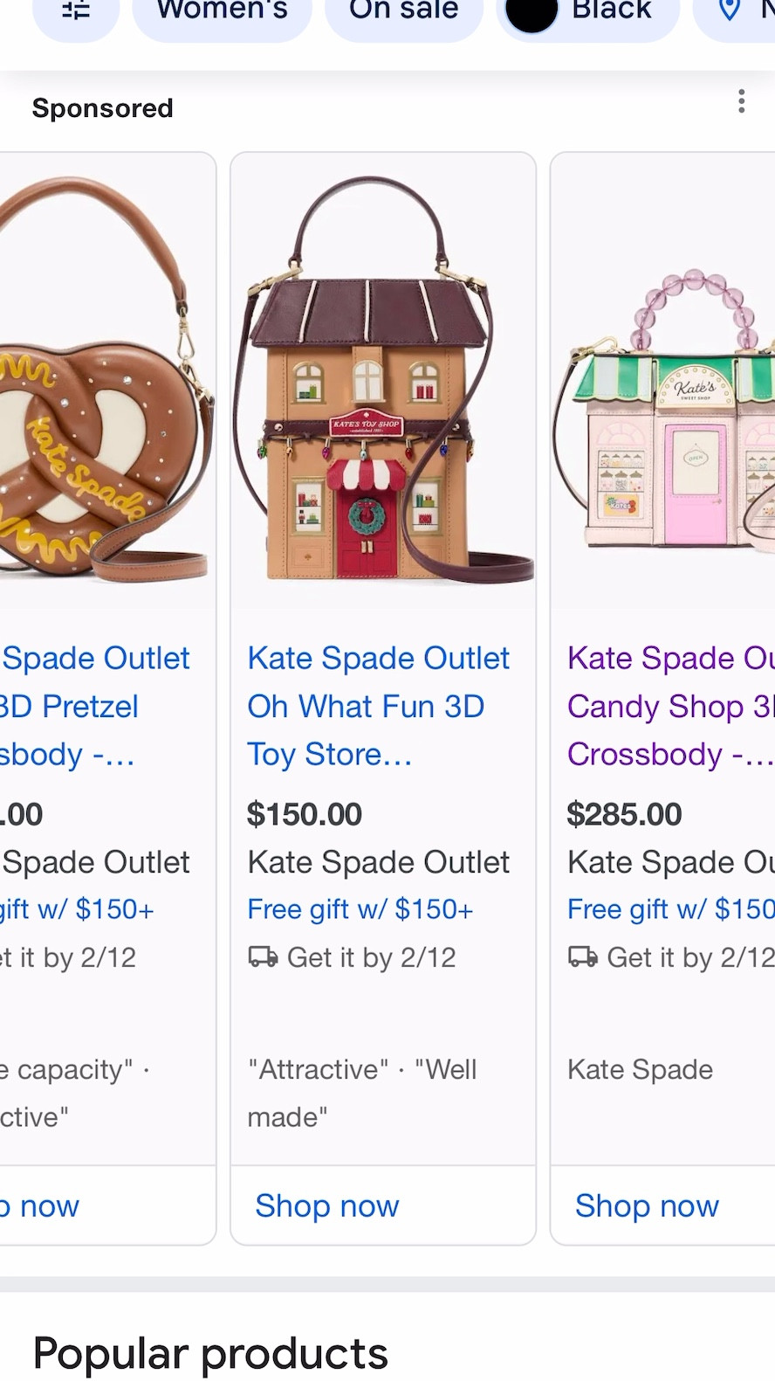
Task: Click Free gift w/ $150+ on candy shop card
Action: click(669, 908)
